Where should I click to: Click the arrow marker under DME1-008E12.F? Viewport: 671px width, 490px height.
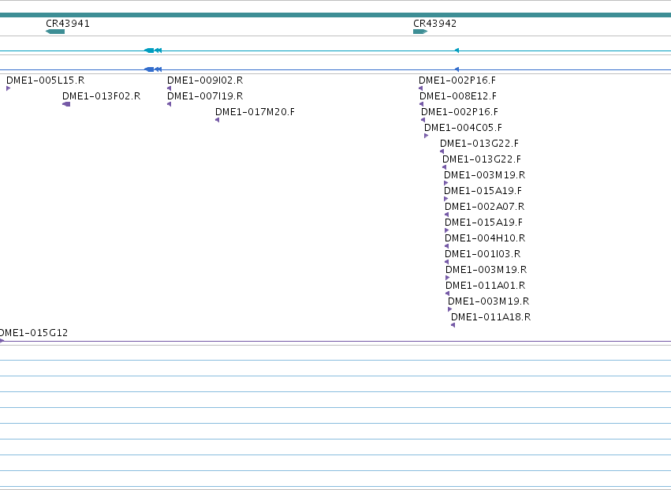[422, 104]
